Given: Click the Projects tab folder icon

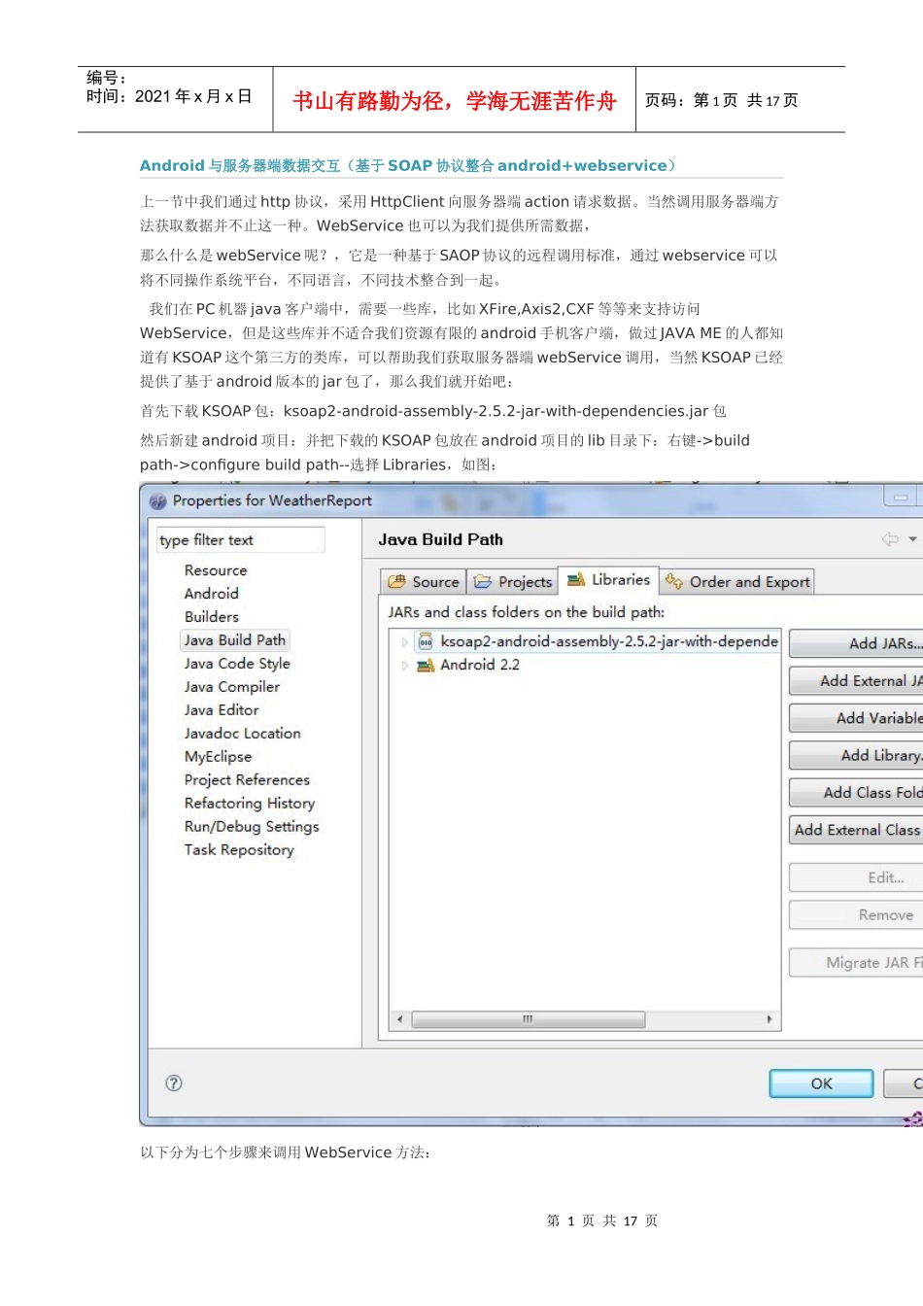Looking at the screenshot, I should pyautogui.click(x=483, y=582).
